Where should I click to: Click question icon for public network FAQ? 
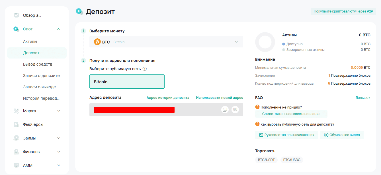pos(257,124)
